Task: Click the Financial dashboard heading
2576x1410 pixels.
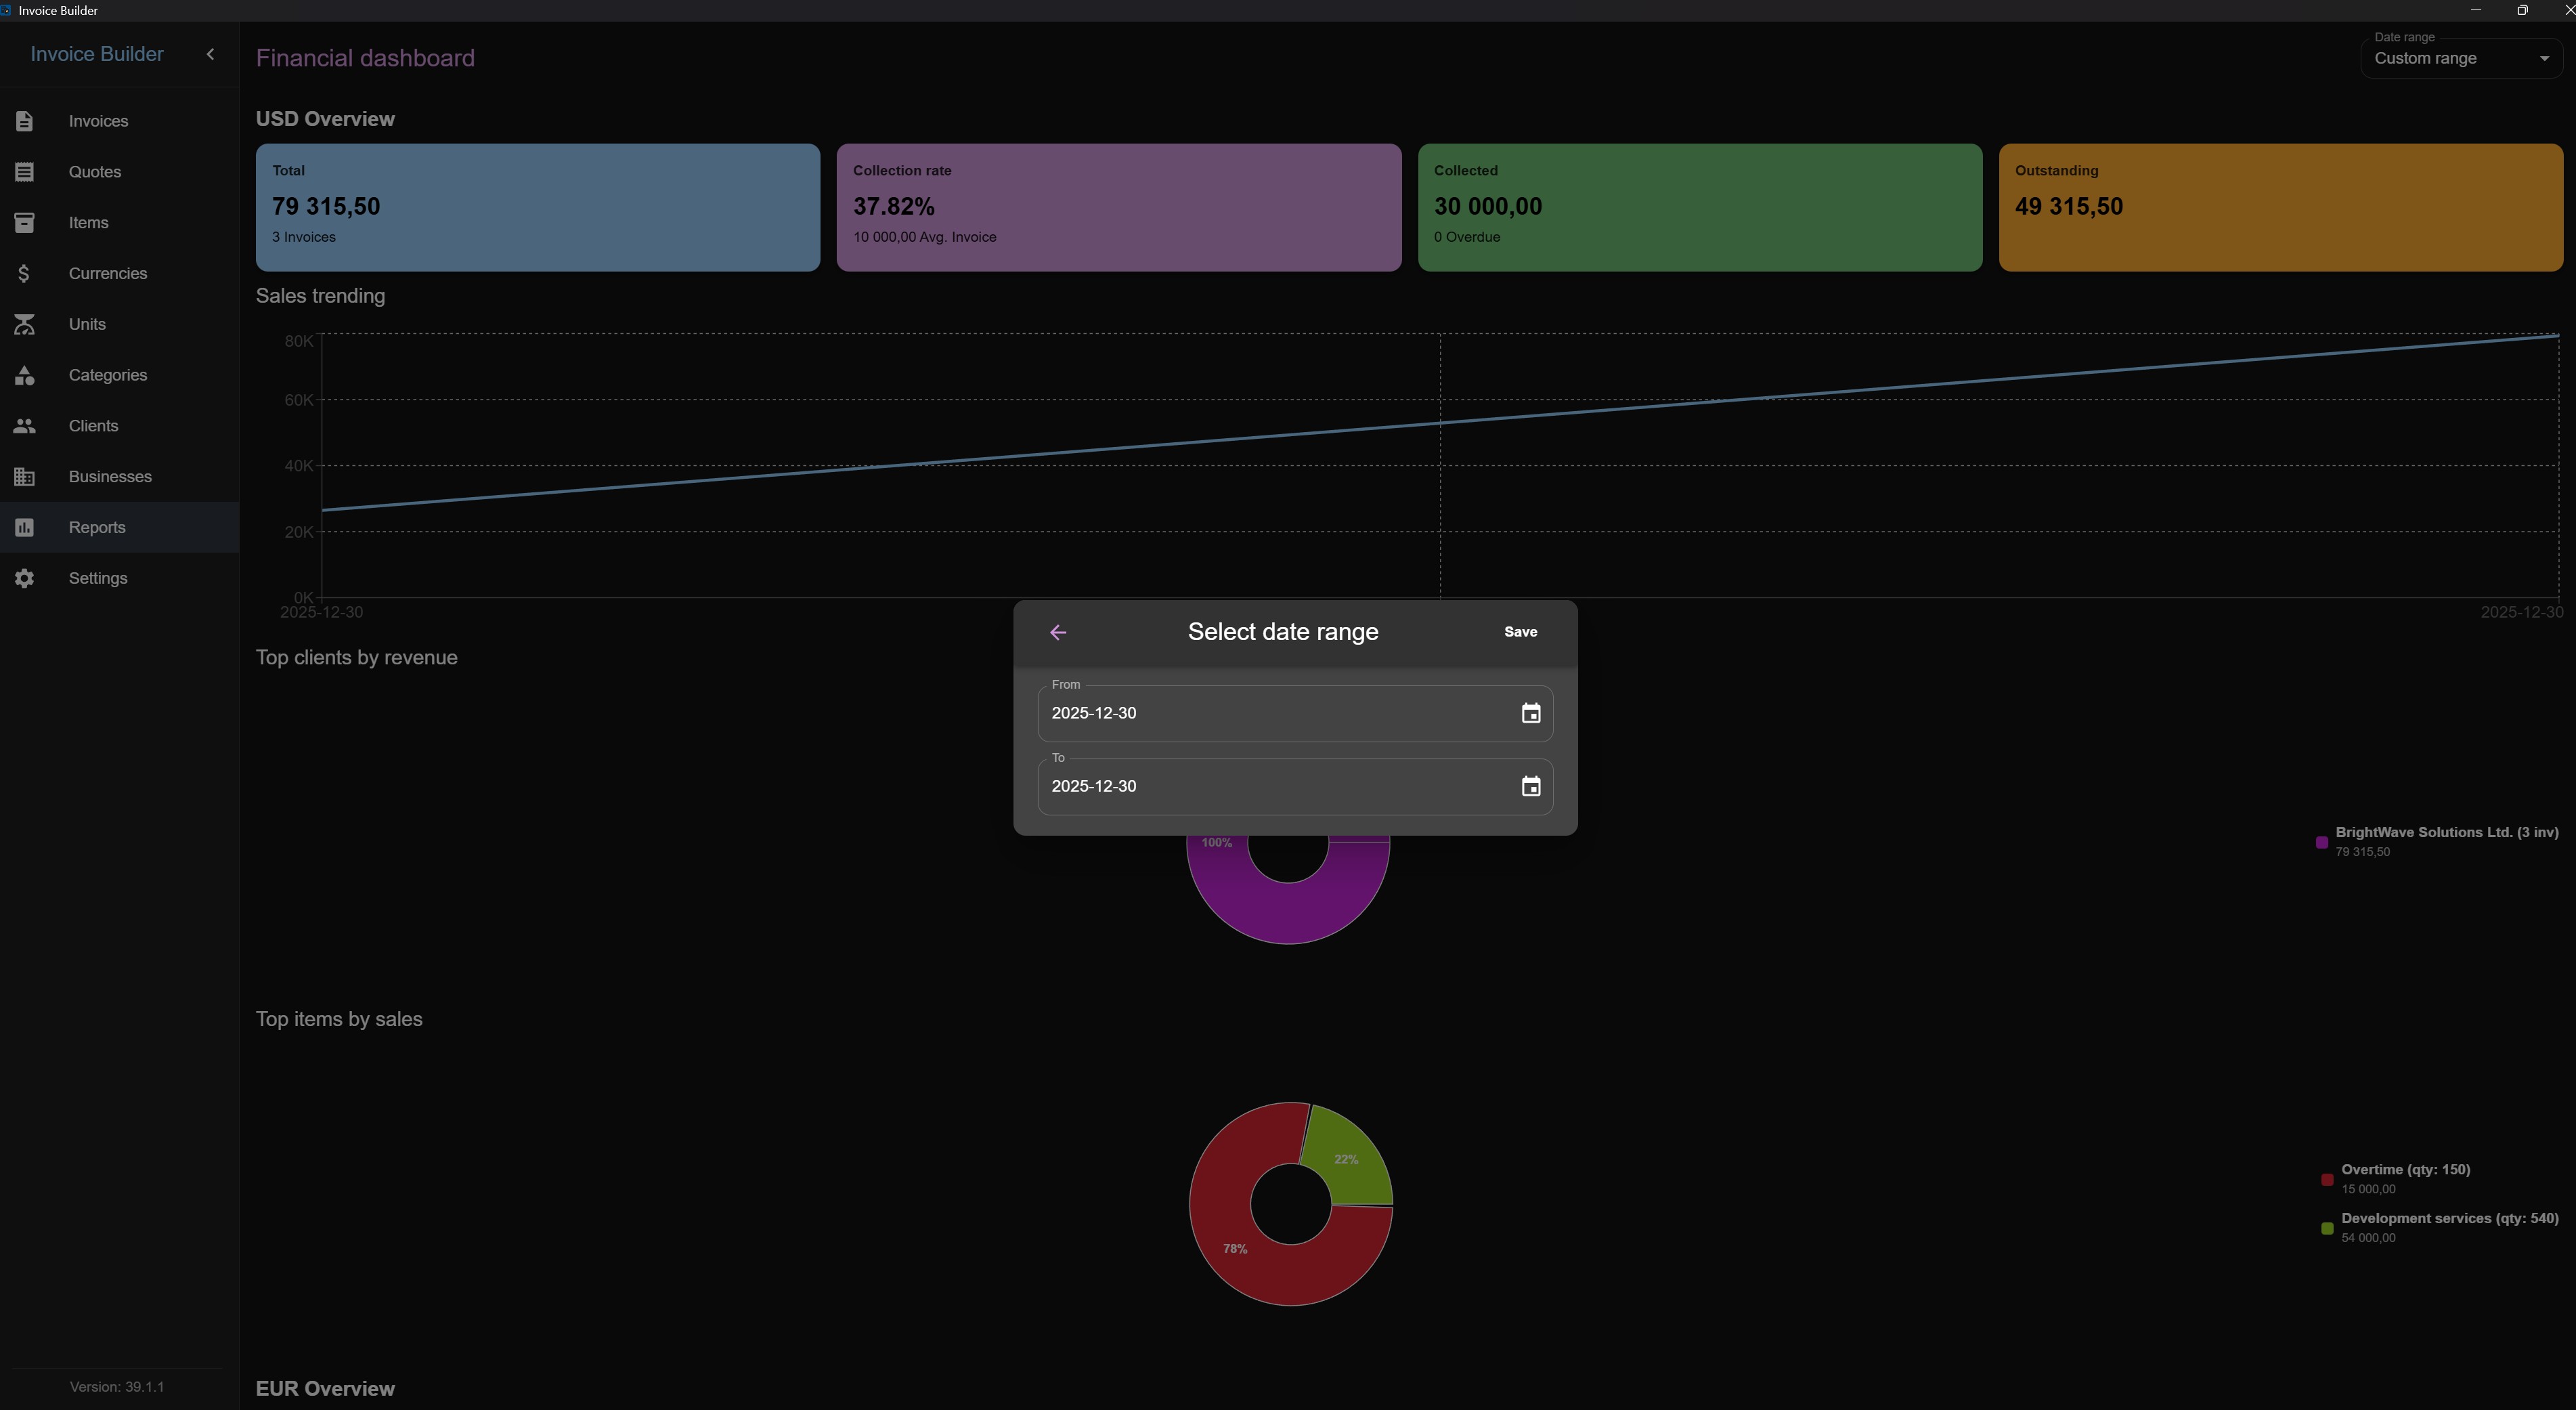Action: pyautogui.click(x=365, y=58)
